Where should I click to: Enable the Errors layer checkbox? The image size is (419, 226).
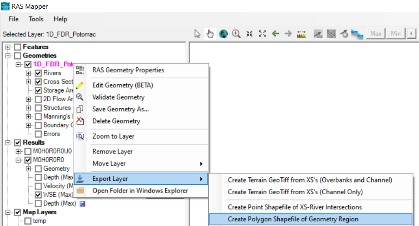click(x=38, y=134)
